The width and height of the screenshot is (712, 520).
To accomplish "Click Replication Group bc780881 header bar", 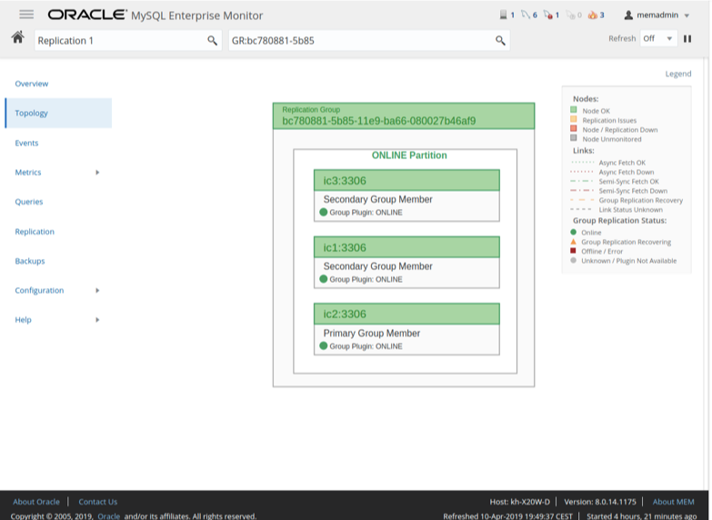I will (x=403, y=115).
